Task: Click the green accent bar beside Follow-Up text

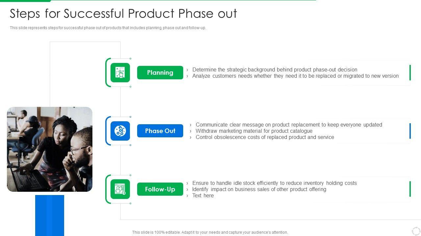Action: click(x=410, y=189)
